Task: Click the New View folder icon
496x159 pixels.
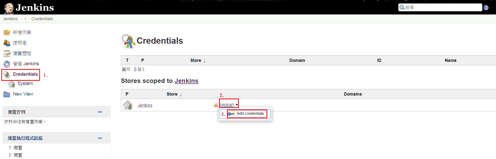Action: click(7, 94)
